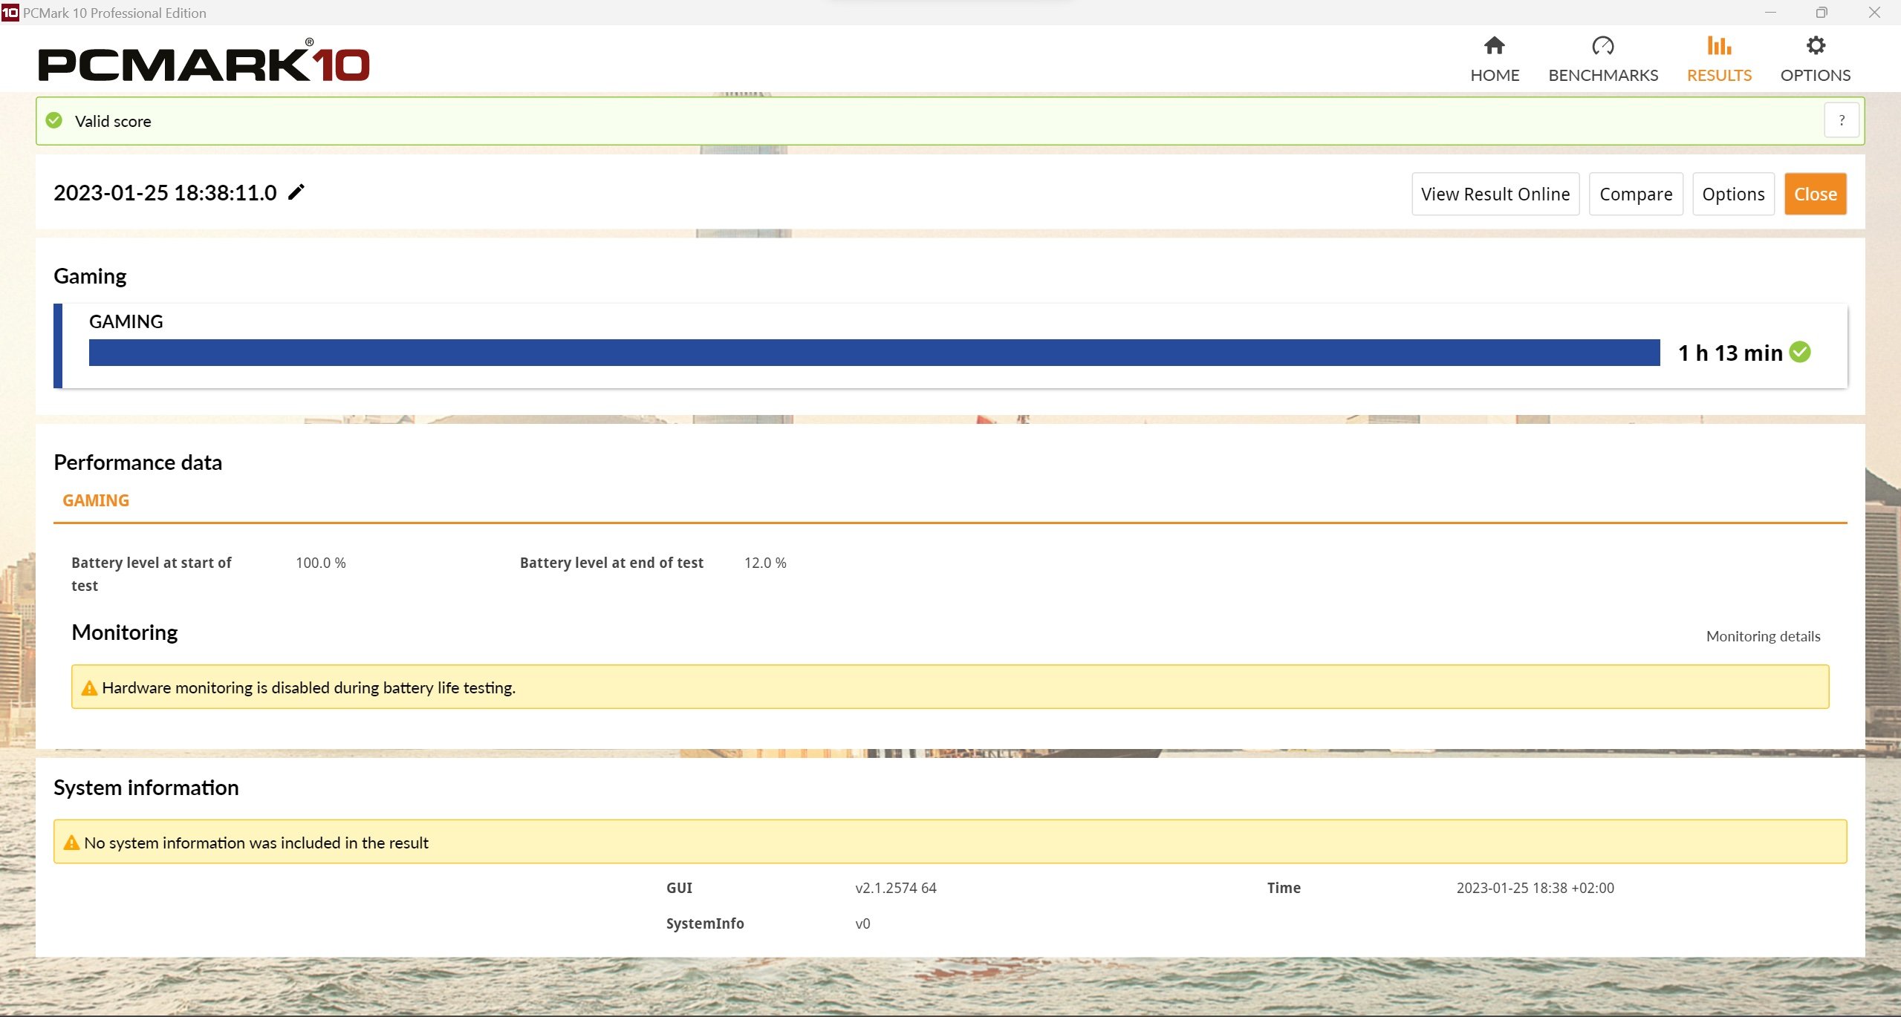Click the RESULTS menu label
Viewport: 1901px width, 1017px height.
(x=1719, y=75)
